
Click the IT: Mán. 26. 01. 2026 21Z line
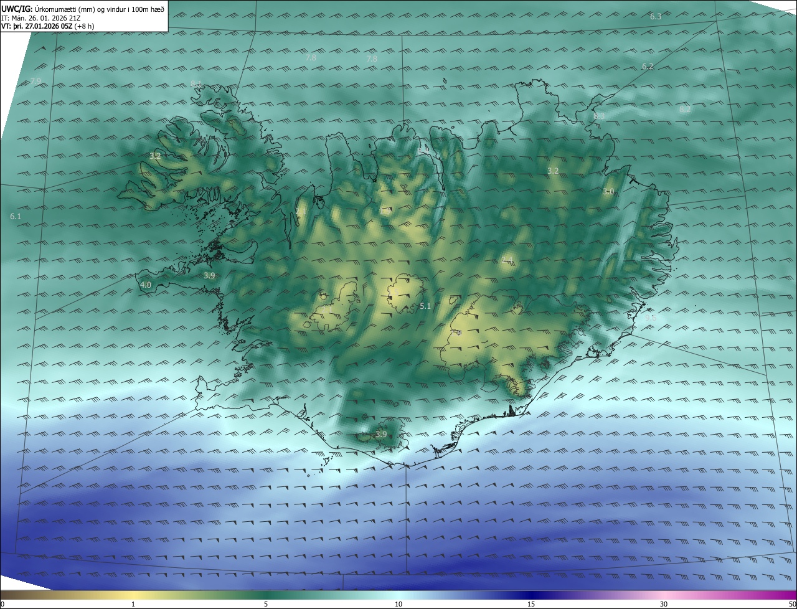coord(41,18)
